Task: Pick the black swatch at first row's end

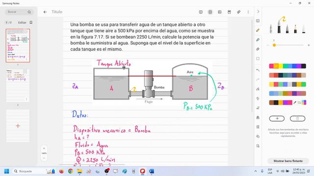Action: [304, 66]
